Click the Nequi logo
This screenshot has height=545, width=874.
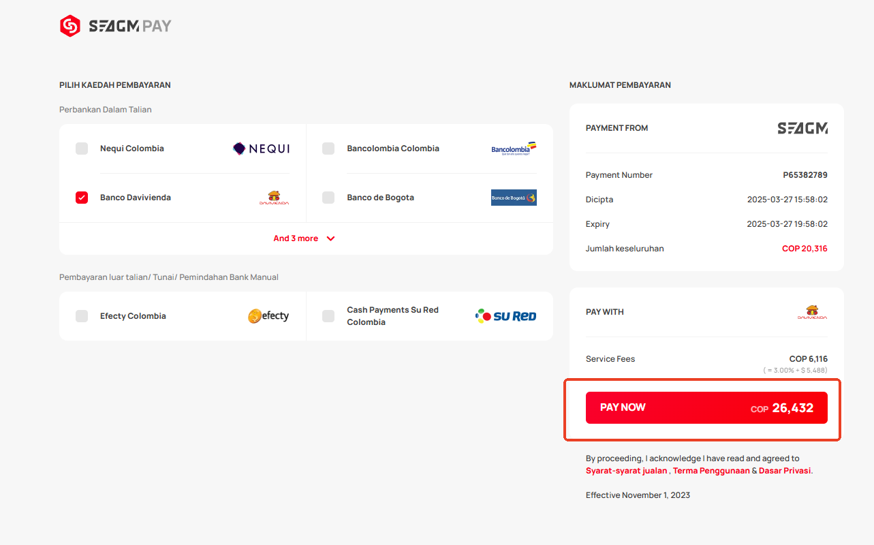click(261, 149)
